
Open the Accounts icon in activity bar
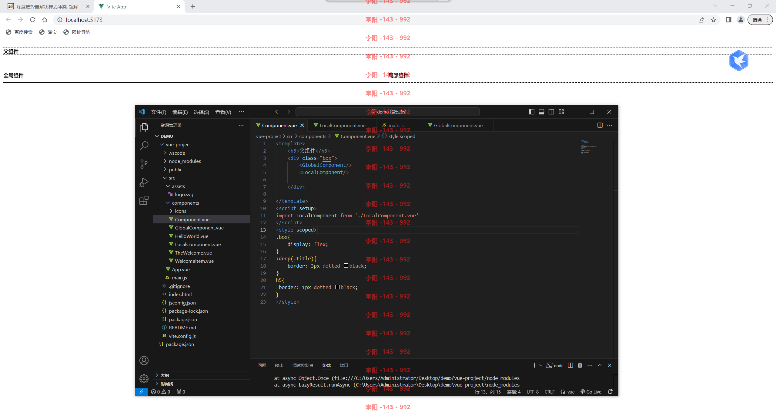click(144, 361)
